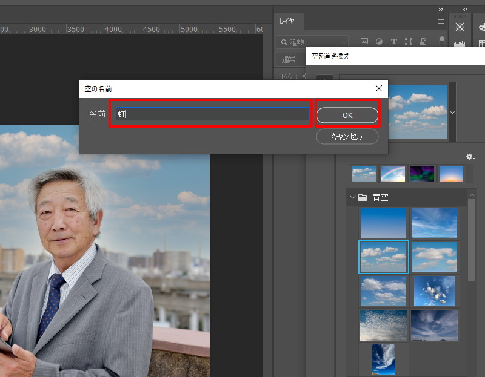Click the 名前 text input field
Screen dimensions: 485x377
click(x=212, y=114)
